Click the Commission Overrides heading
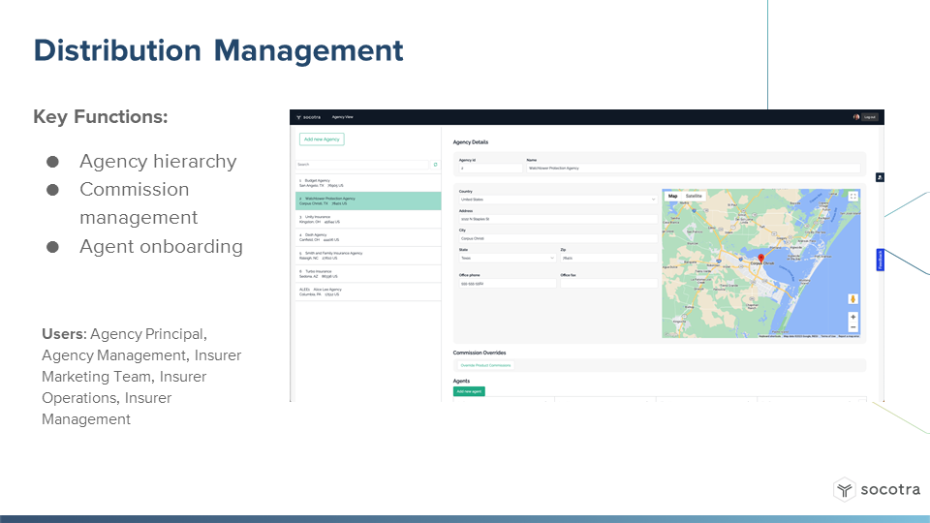Viewport: 930px width, 523px height. [x=480, y=353]
